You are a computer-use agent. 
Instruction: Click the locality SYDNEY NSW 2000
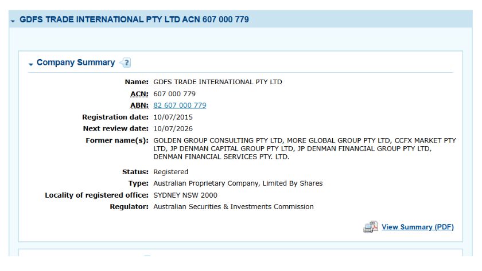click(185, 195)
